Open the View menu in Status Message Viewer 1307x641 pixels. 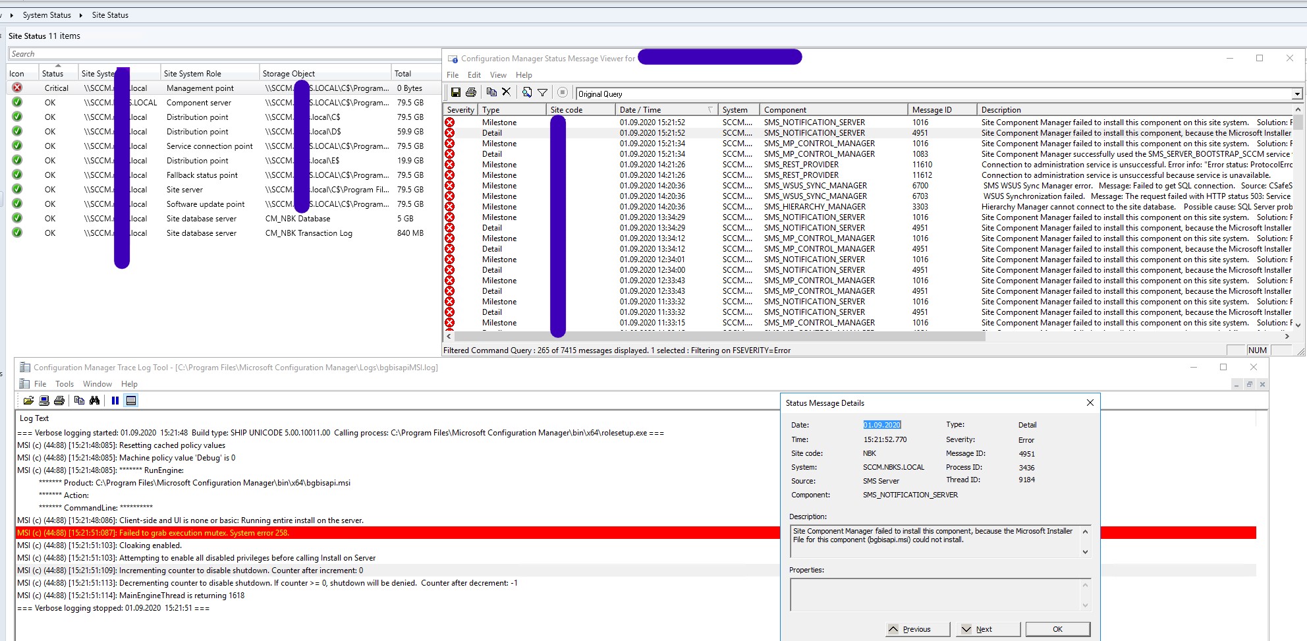[x=498, y=74]
